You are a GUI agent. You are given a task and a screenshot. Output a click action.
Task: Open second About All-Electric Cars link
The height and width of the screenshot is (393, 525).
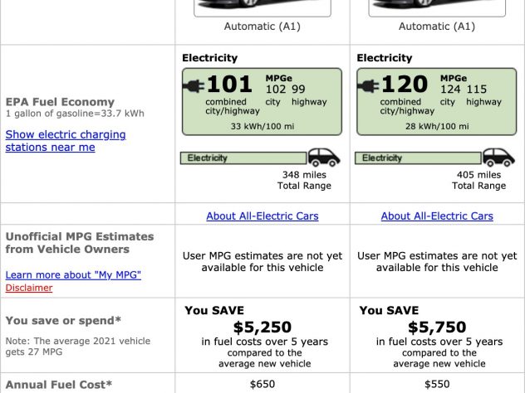(437, 216)
